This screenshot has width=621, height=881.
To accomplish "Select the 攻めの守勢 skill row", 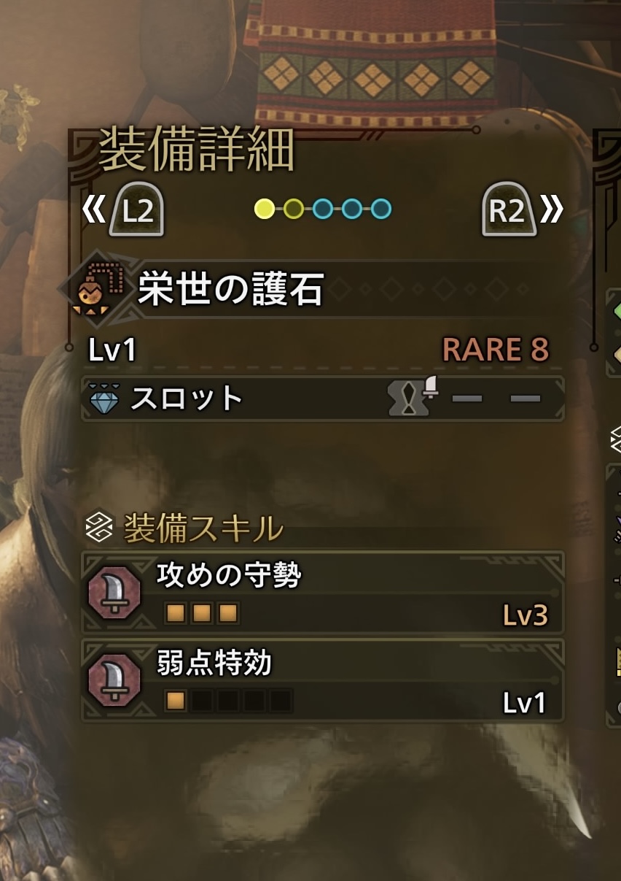I will 322,592.
